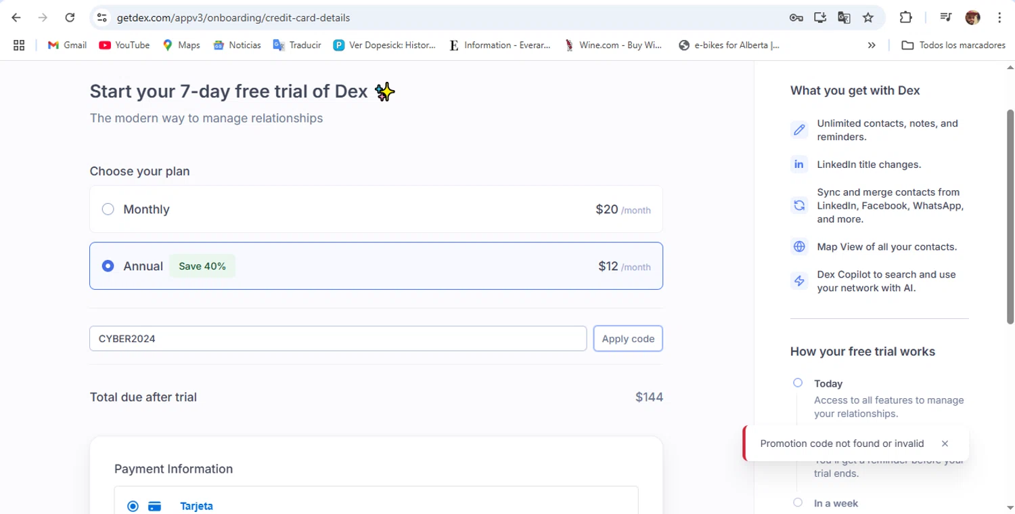Viewport: 1015px width, 514px height.
Task: Open the apps grid in bookmarks bar
Action: pyautogui.click(x=19, y=45)
